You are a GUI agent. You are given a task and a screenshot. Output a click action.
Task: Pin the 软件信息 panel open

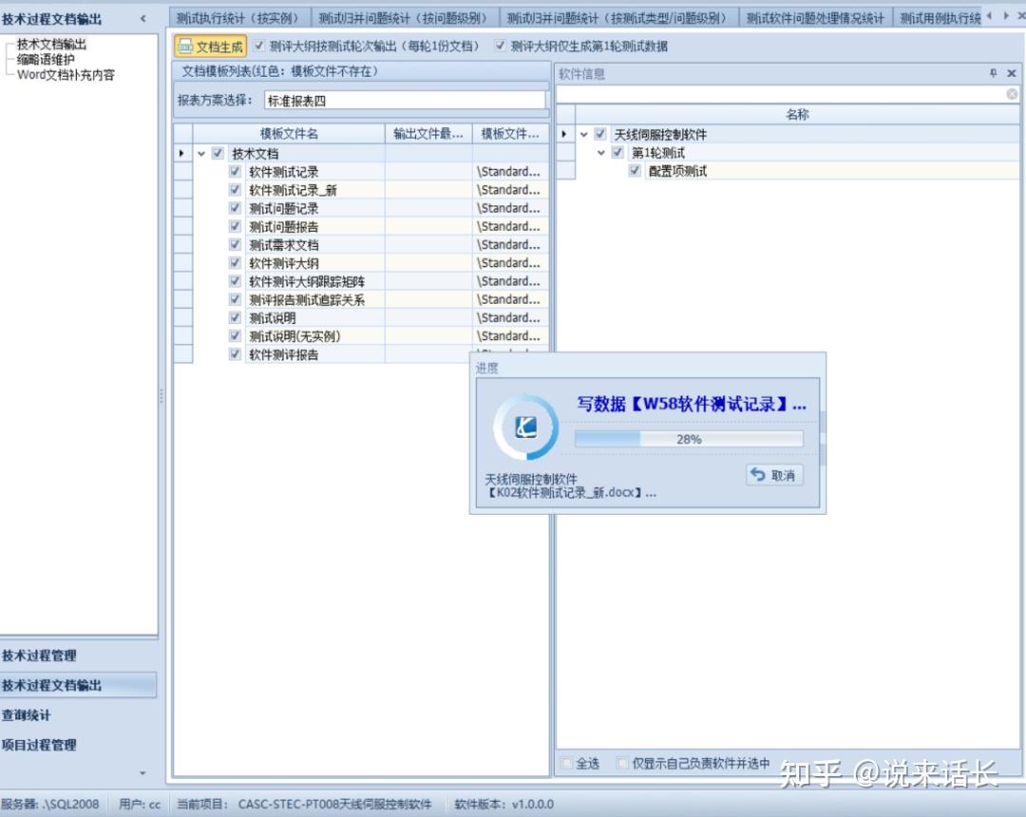[994, 73]
